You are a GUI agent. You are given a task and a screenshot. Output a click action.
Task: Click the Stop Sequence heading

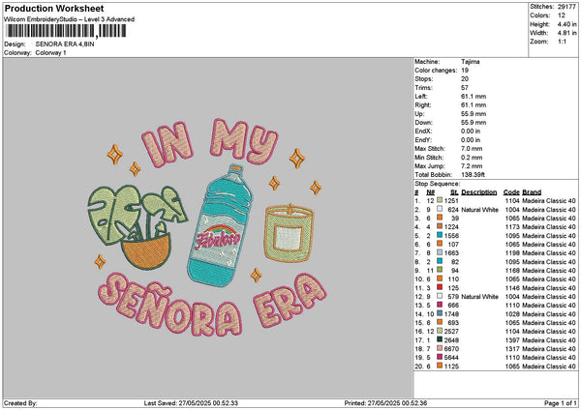(438, 184)
